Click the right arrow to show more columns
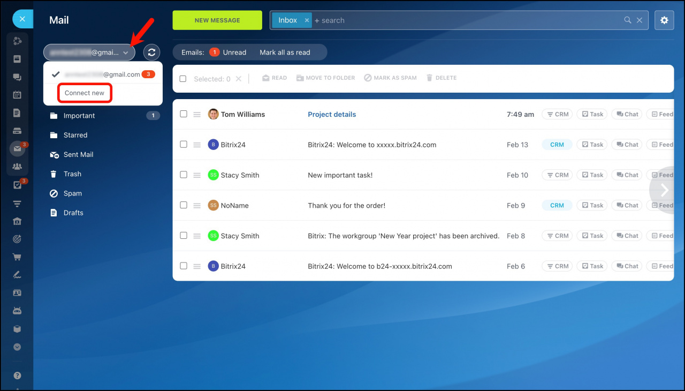This screenshot has height=391, width=685. (665, 190)
